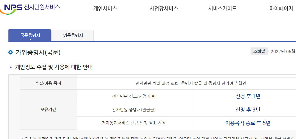Click the 전자민원 처리 과정 조회 purpose text
The height and width of the screenshot is (139, 296).
191,83
